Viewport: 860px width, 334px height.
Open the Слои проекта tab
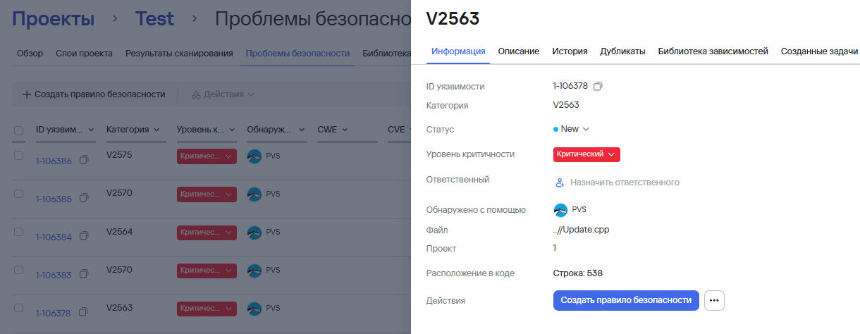(84, 54)
